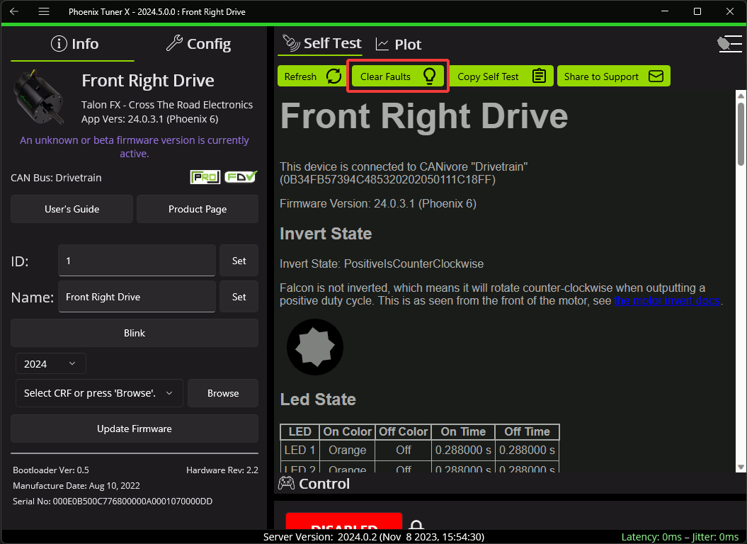Click the Control gamepad icon
This screenshot has width=747, height=544.
point(286,484)
